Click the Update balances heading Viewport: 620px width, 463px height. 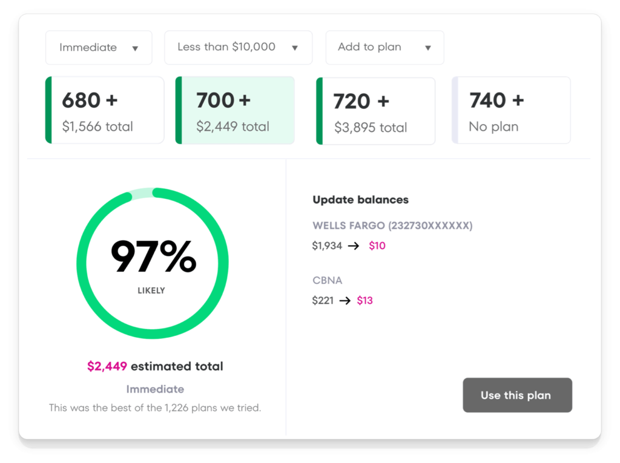(360, 200)
